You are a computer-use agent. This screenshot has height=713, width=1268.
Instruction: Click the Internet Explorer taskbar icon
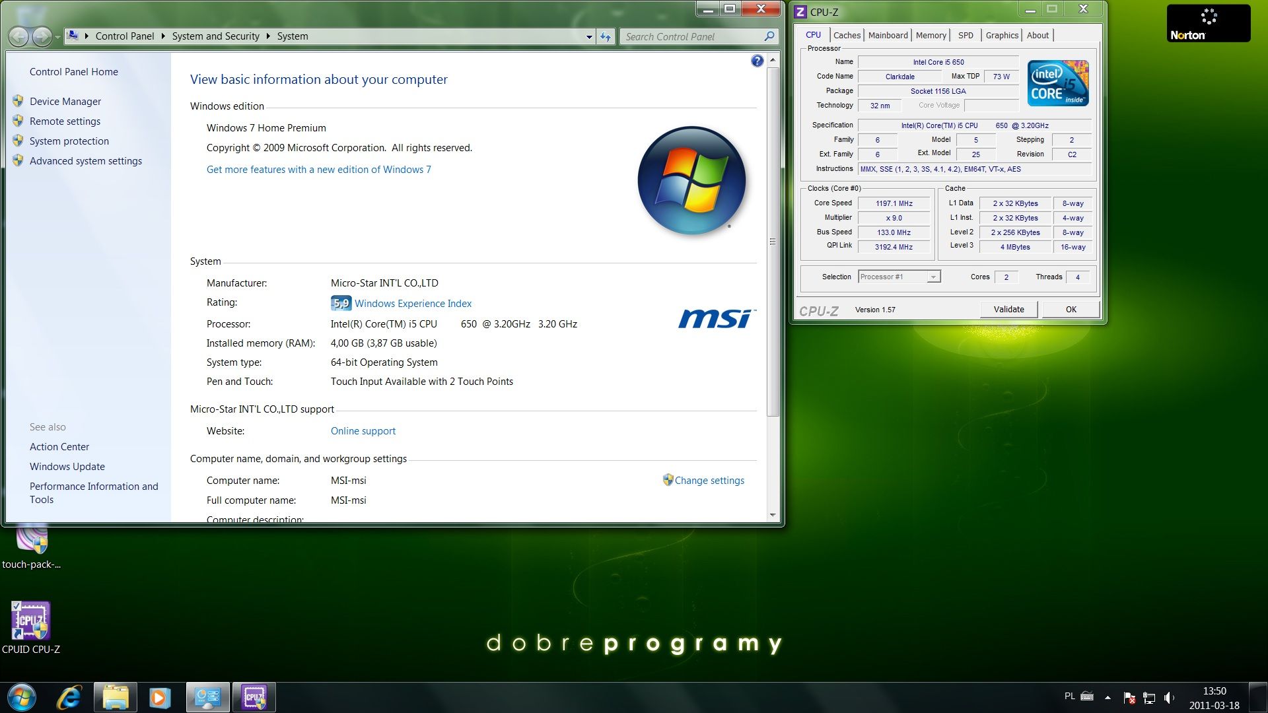pyautogui.click(x=69, y=697)
